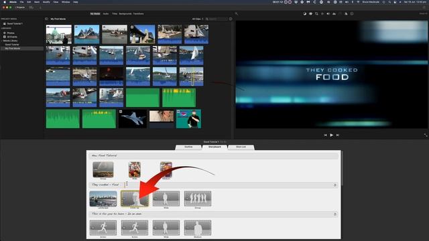Open the browser settings gear icon
429x241 pixels.
pyautogui.click(x=231, y=19)
